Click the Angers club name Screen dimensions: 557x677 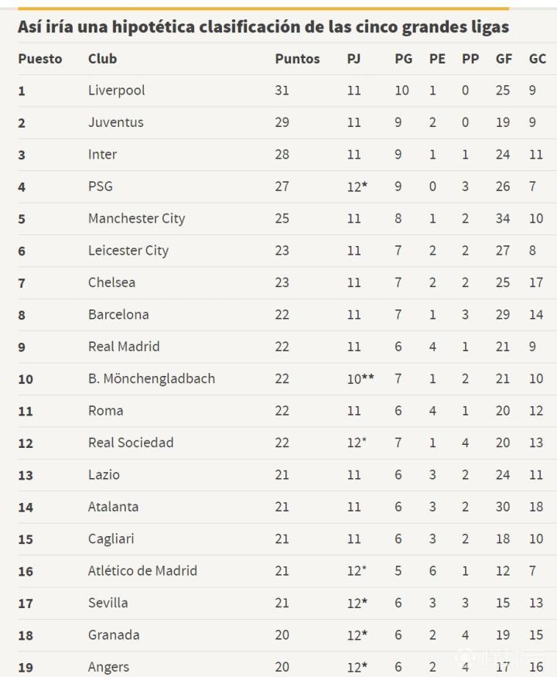point(108,667)
